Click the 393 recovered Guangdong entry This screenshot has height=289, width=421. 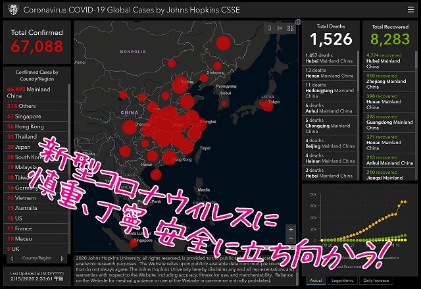click(x=389, y=122)
